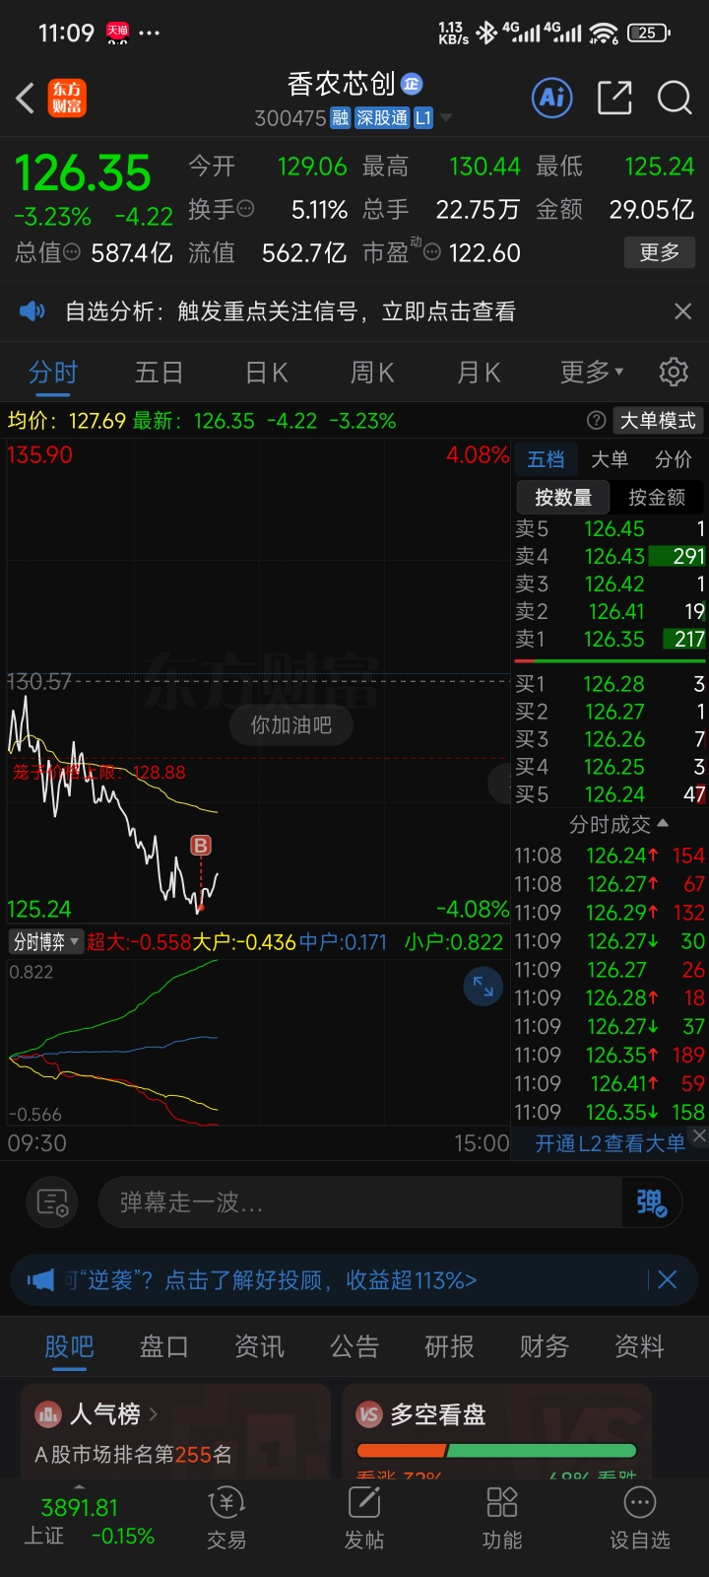Switch to 月K chart tab
Screen dimensions: 709x1577
pos(479,373)
